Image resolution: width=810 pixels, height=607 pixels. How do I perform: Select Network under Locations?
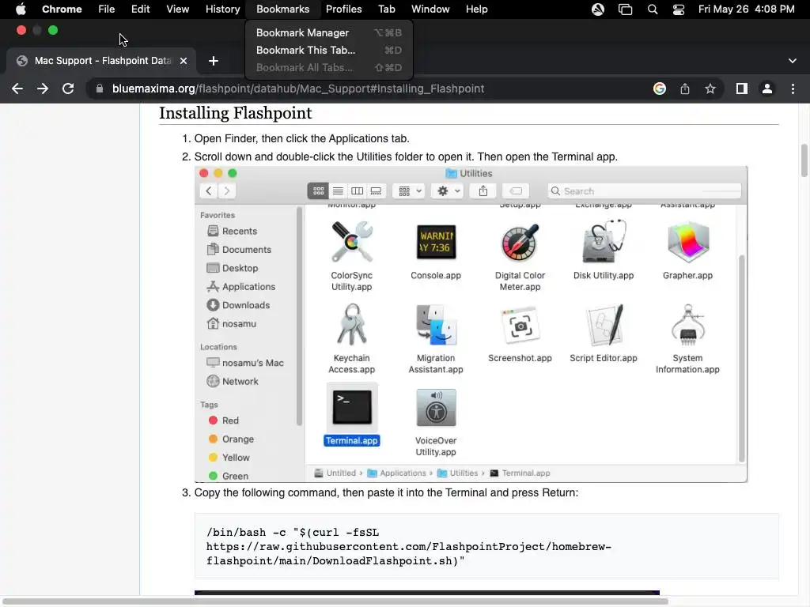pos(233,382)
